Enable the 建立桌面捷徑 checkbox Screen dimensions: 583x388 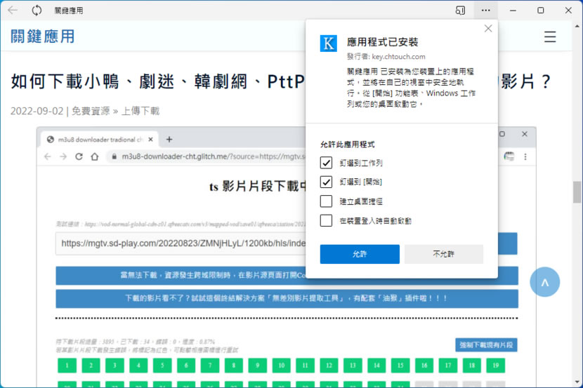(x=326, y=201)
